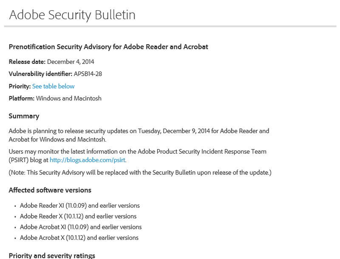
Task: Click the note about the Security Bulletin replacement
Action: click(x=140, y=172)
